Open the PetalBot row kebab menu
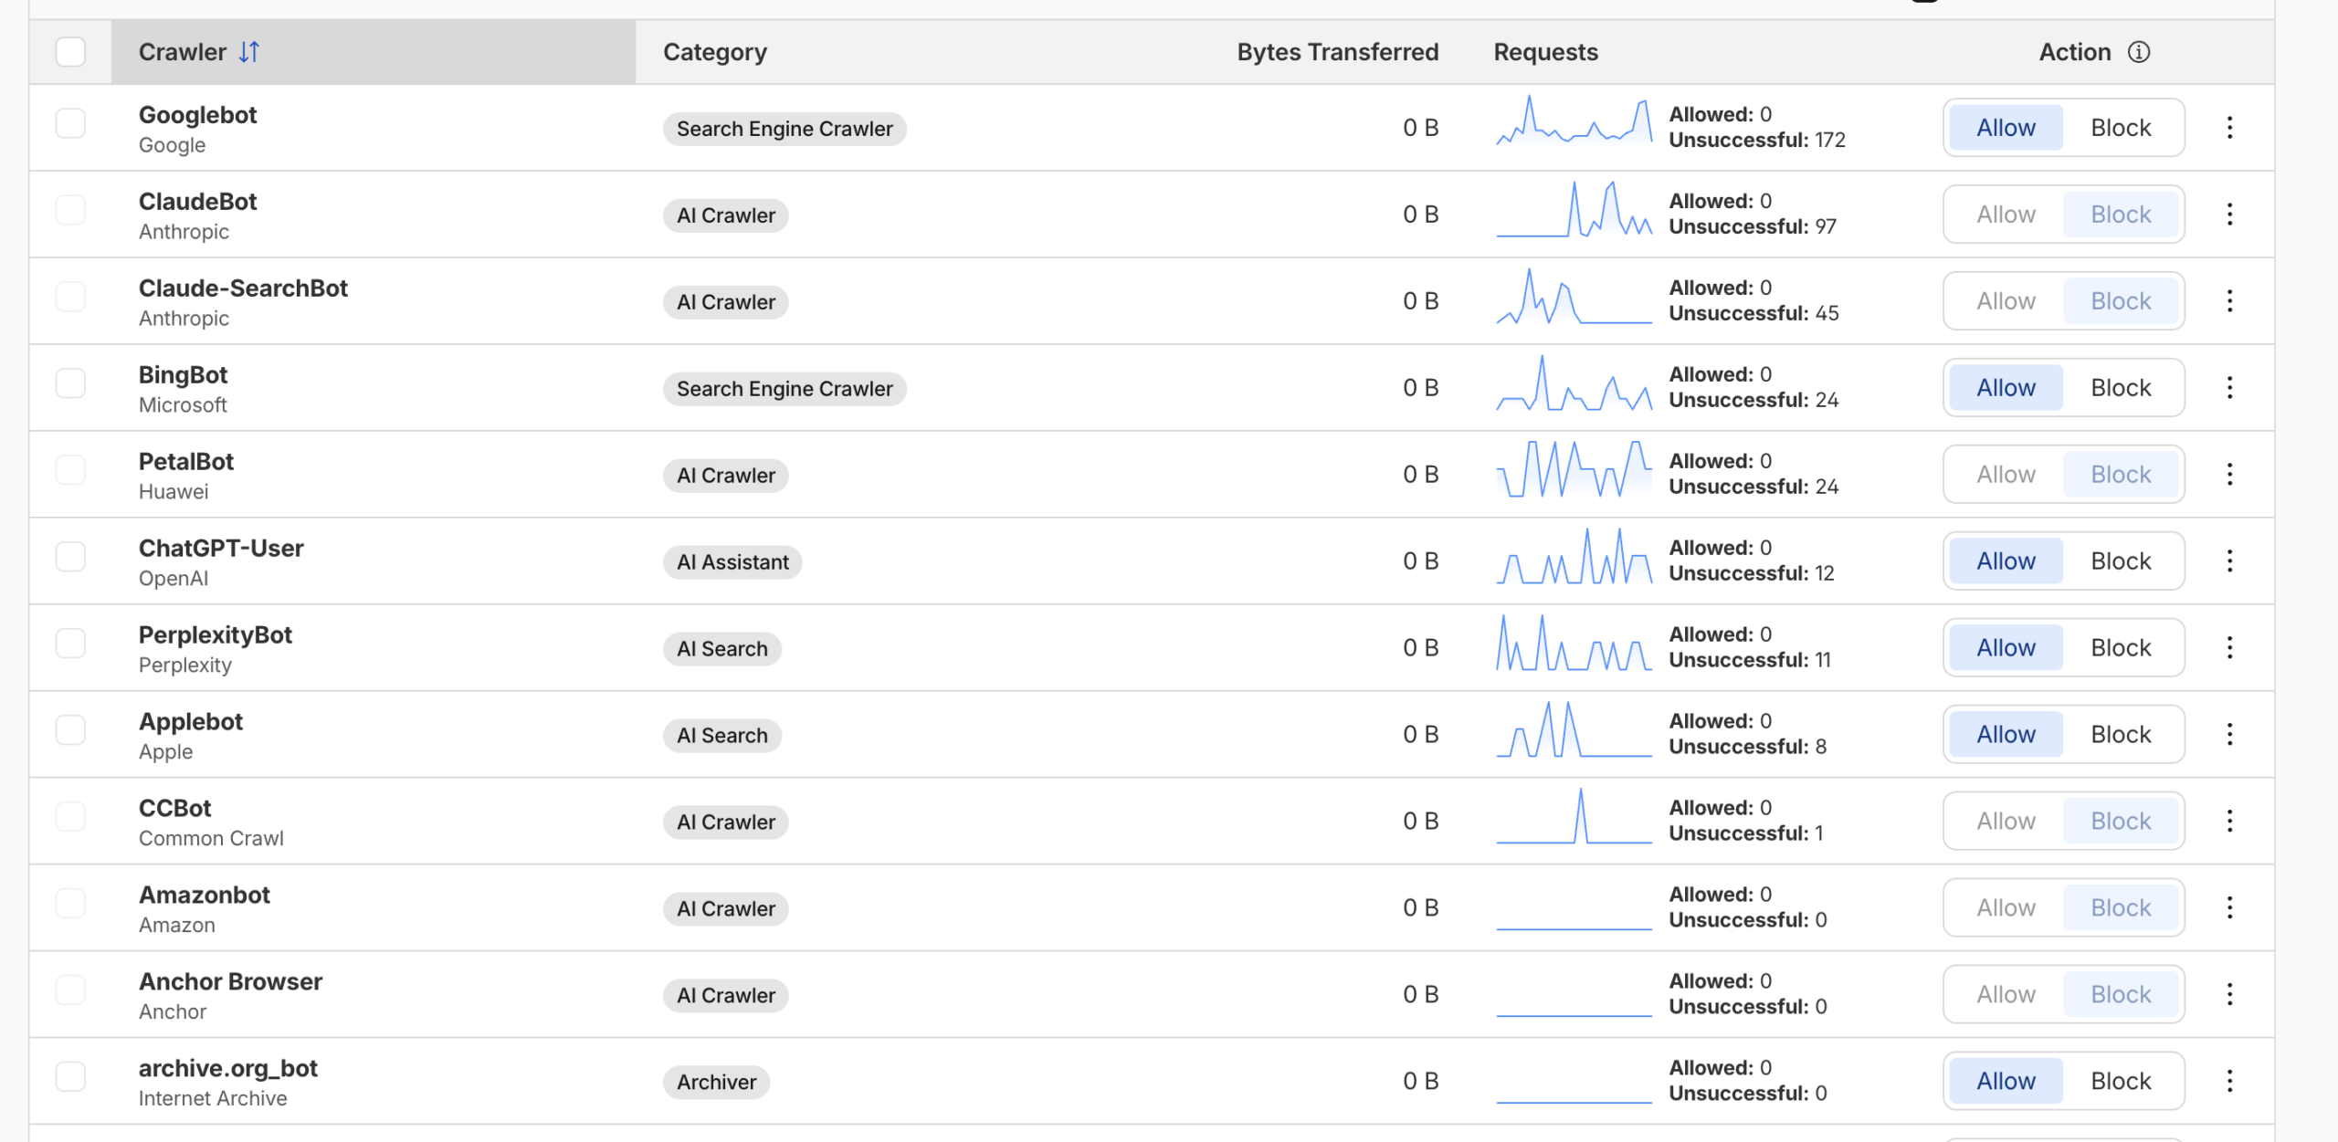Screen dimensions: 2338x1142 pos(2229,475)
